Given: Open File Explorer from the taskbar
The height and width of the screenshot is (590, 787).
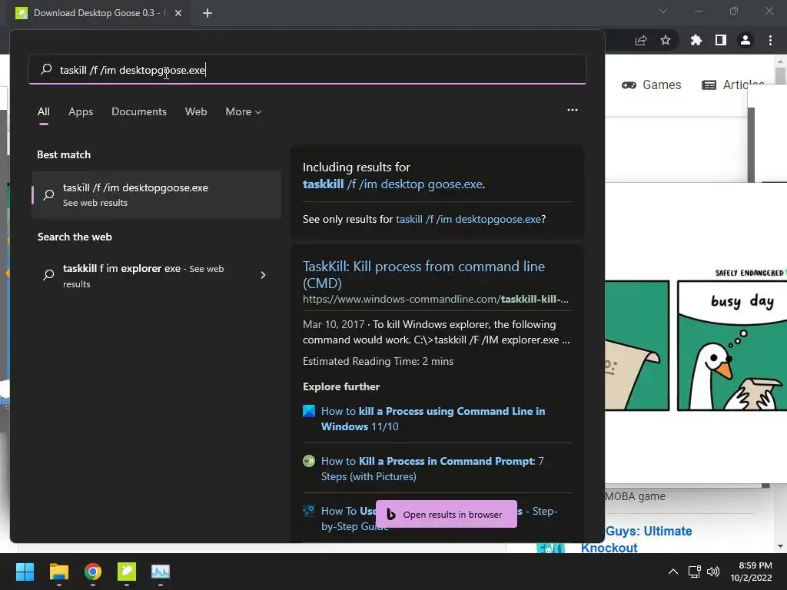Looking at the screenshot, I should click(58, 572).
